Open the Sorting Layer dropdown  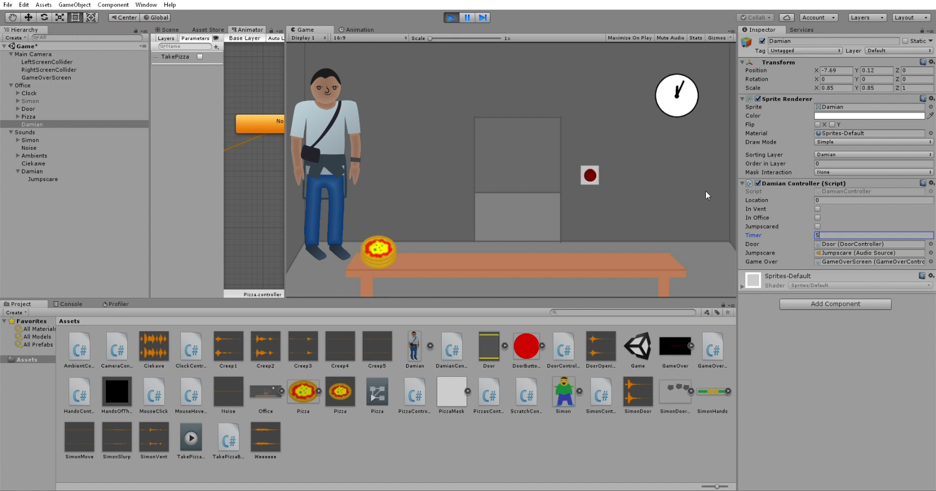[x=874, y=155]
